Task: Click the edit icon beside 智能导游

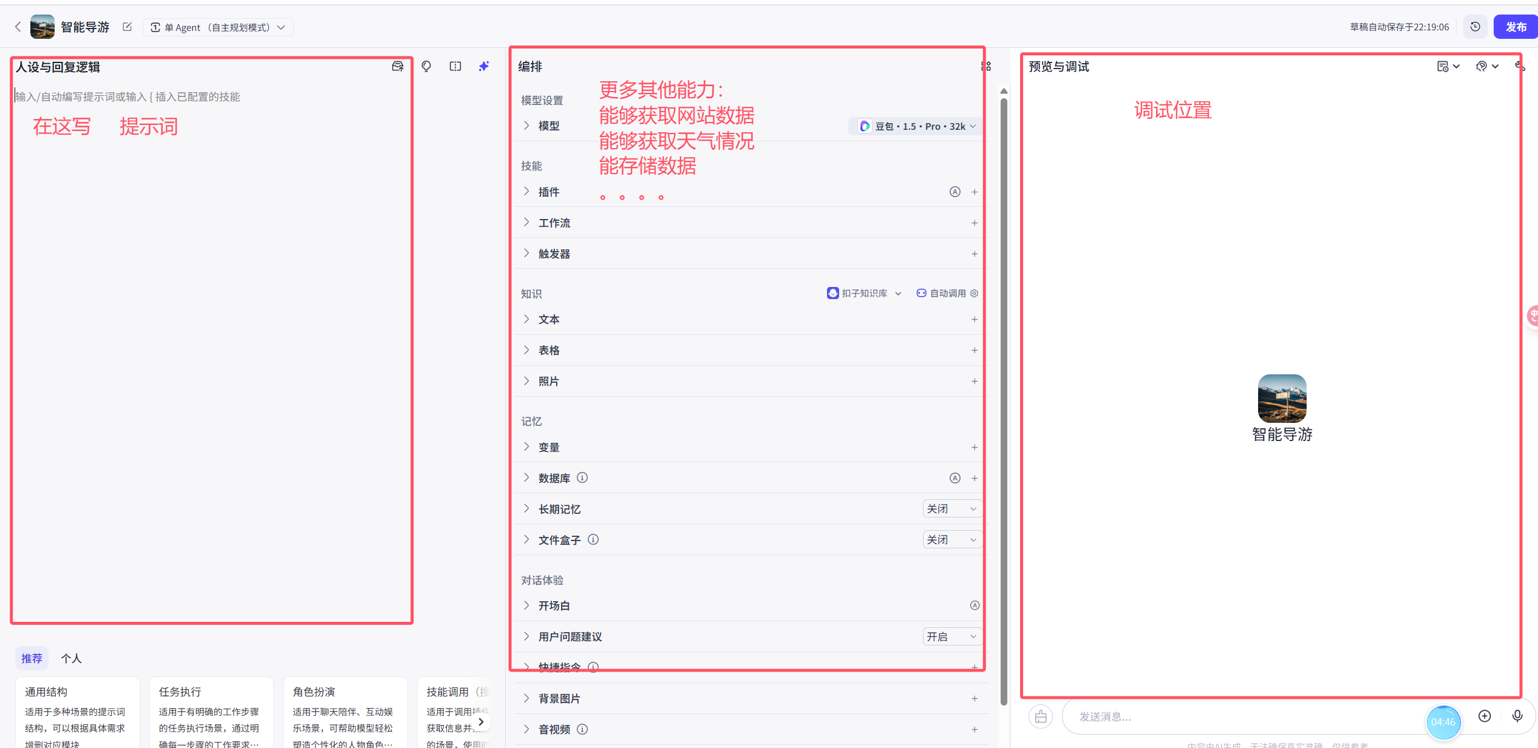Action: tap(127, 27)
